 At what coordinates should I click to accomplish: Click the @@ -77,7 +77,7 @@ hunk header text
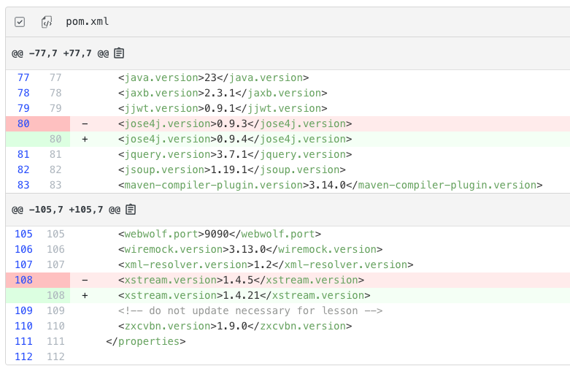click(x=61, y=53)
